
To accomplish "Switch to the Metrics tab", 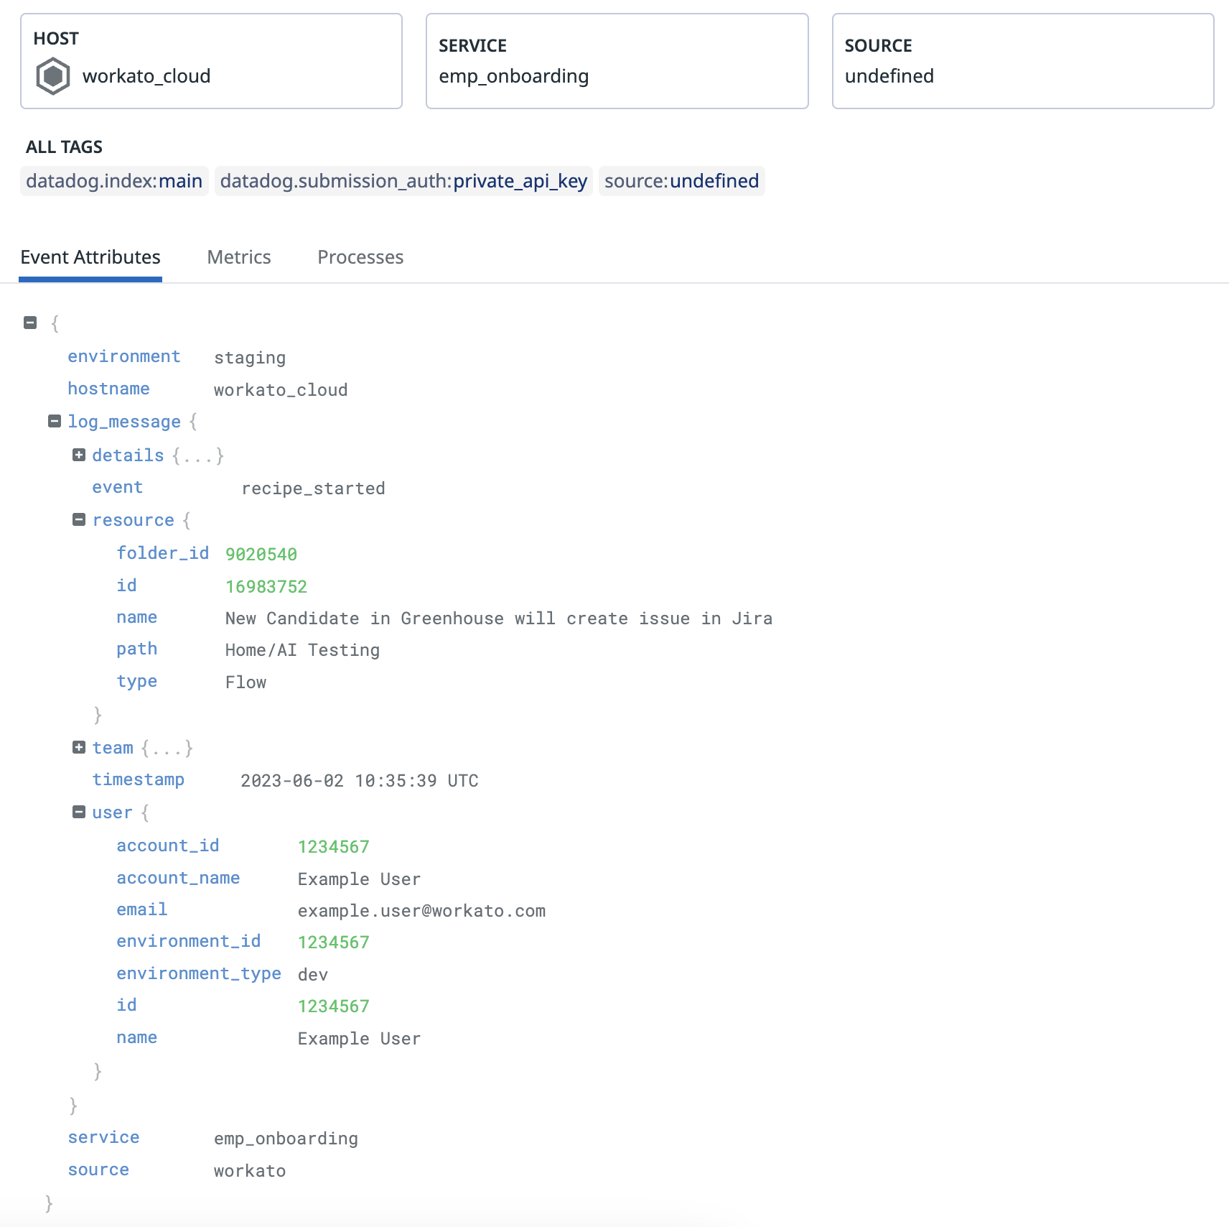I will coord(239,257).
